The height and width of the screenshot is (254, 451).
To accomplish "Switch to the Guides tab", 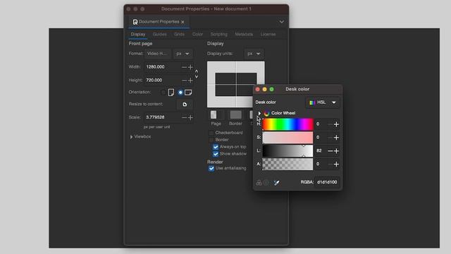I will (160, 35).
